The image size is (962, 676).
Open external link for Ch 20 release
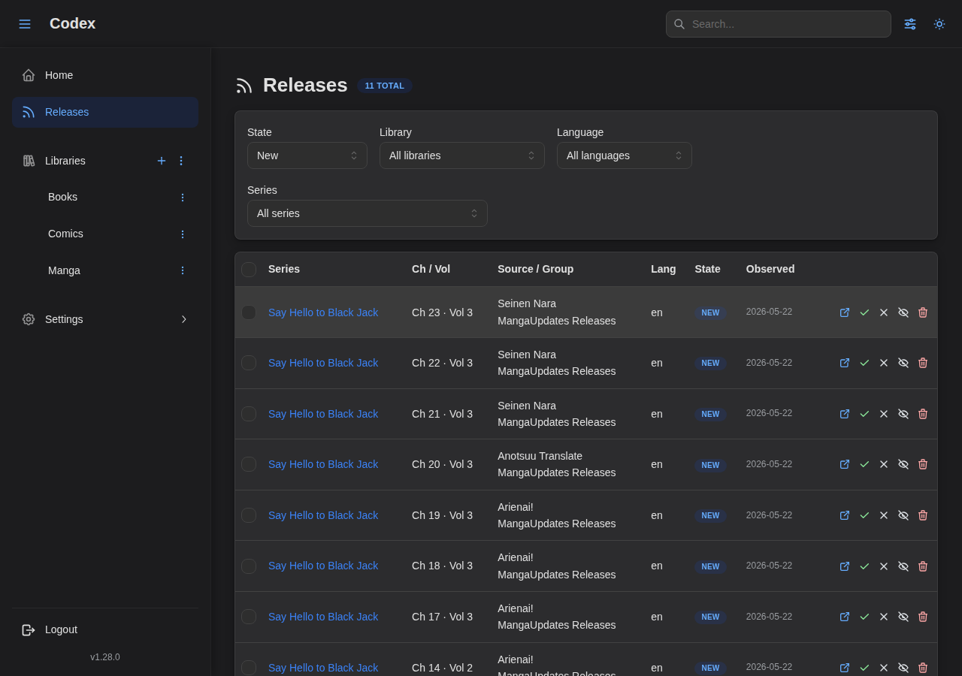[845, 464]
